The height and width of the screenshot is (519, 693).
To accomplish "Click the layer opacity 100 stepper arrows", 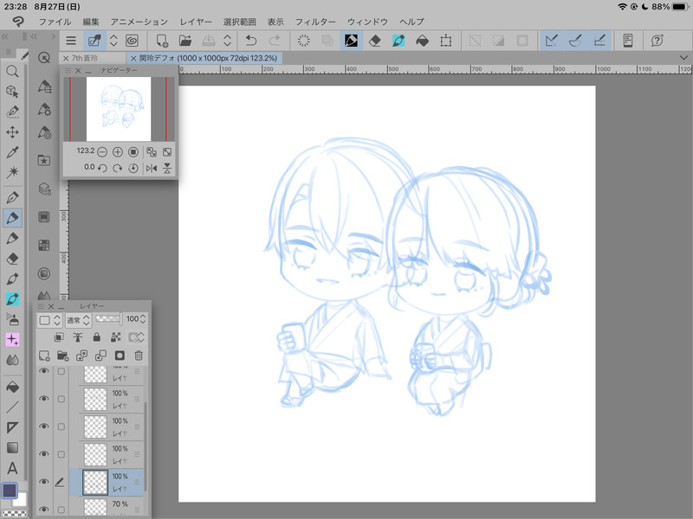I will [x=143, y=318].
